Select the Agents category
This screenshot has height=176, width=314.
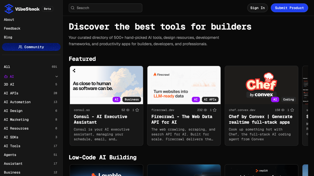click(30, 155)
